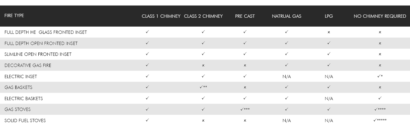Click Class 2 Chimney cross for Solid Fuel Stoves
Image resolution: width=410 pixels, height=130 pixels.
pos(203,120)
